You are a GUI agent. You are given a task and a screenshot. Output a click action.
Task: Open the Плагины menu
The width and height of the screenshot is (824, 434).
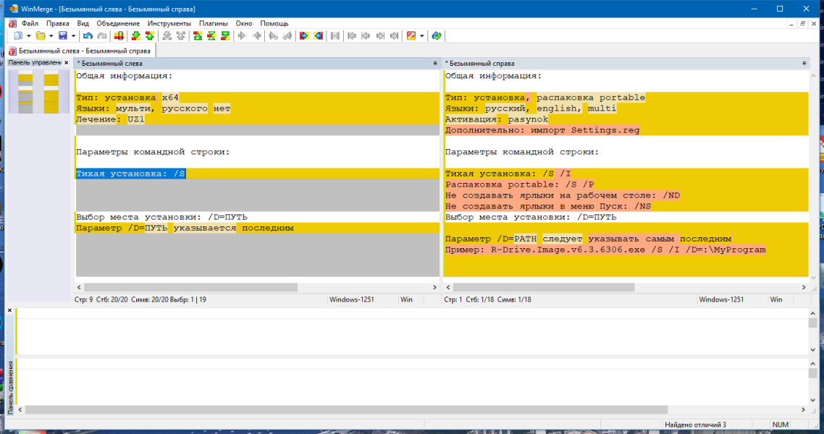pos(213,24)
